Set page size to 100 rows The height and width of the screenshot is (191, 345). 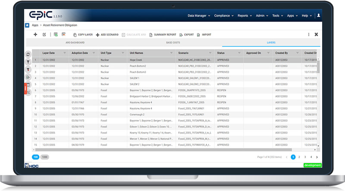pyautogui.click(x=36, y=157)
